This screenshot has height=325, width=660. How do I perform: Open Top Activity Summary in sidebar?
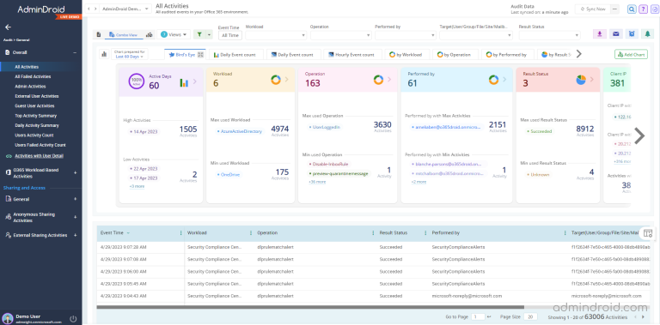pos(36,116)
